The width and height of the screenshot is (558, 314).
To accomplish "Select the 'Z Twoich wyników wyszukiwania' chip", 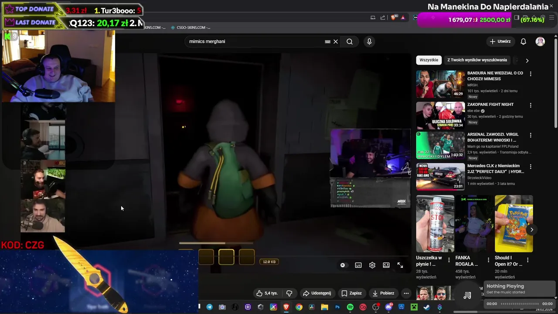I will 477,60.
